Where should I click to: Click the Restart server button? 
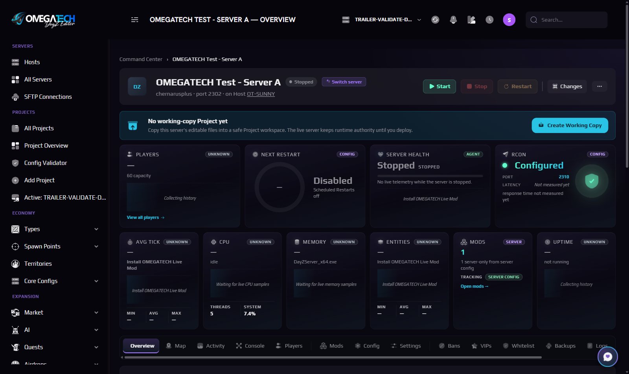tap(518, 87)
